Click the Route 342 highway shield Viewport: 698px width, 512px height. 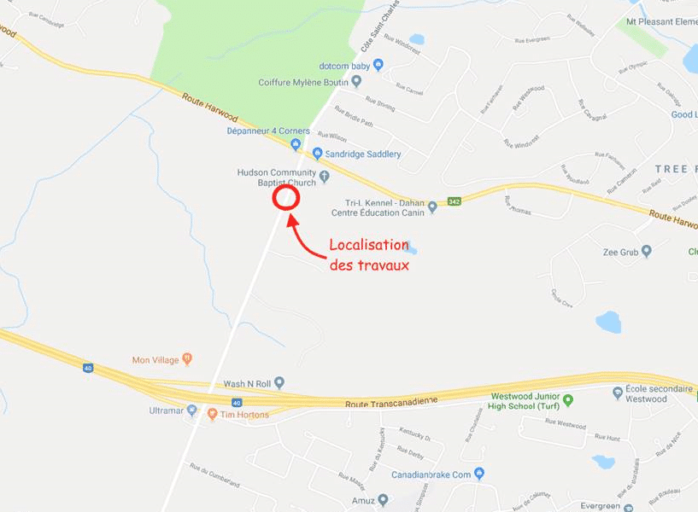[454, 201]
